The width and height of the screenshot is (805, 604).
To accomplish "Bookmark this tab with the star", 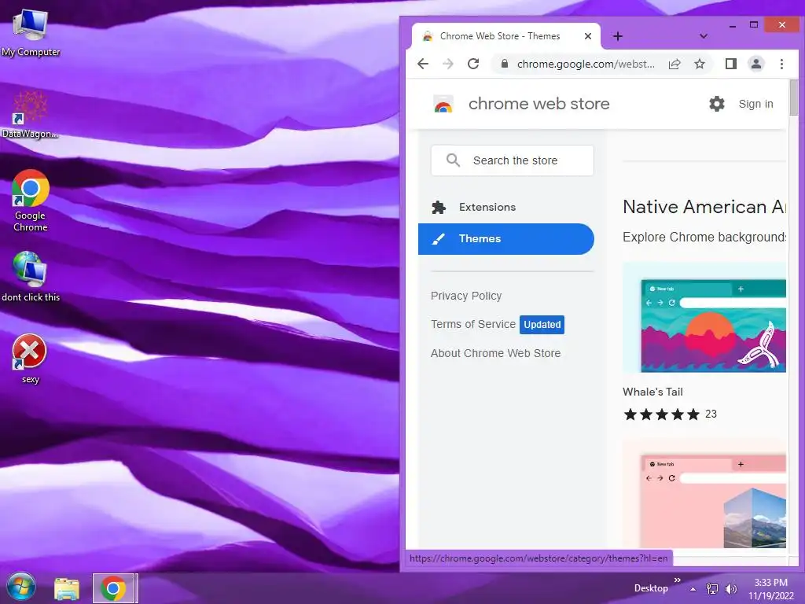I will coord(699,64).
